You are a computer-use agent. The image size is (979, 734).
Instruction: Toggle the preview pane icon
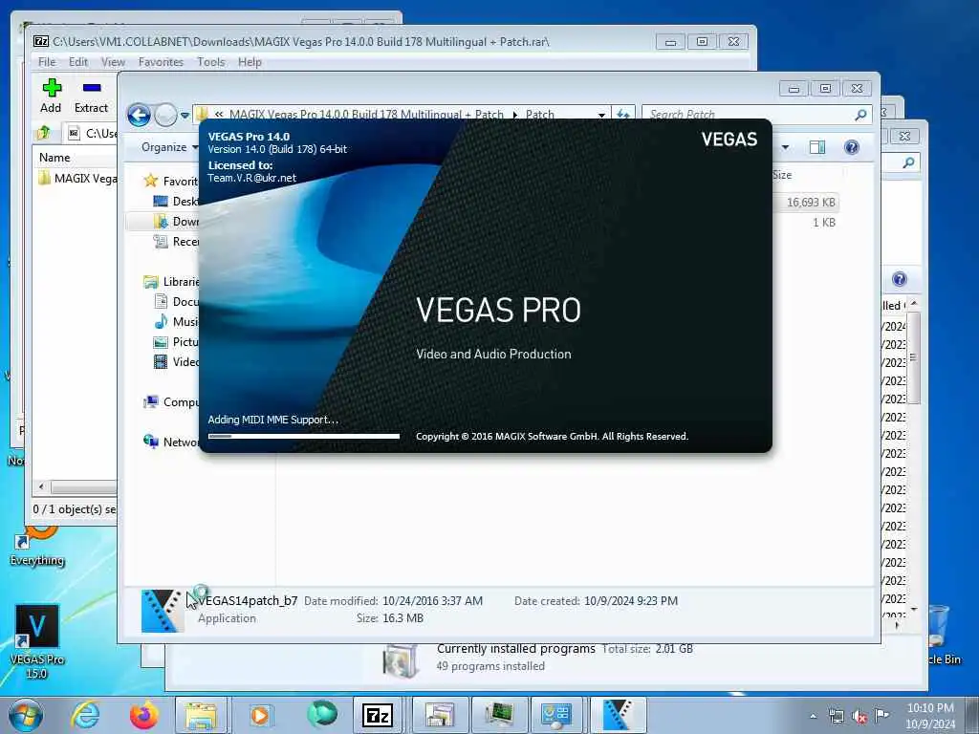817,147
